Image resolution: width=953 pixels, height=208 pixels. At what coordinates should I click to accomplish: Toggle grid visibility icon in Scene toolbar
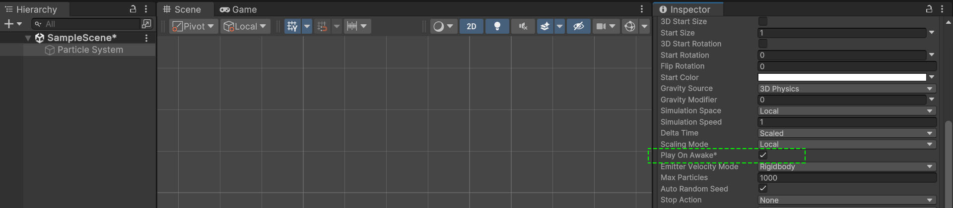pyautogui.click(x=292, y=26)
